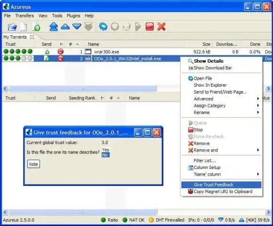Image resolution: width=273 pixels, height=226 pixels.
Task: Open the File menu
Action: coord(7,16)
